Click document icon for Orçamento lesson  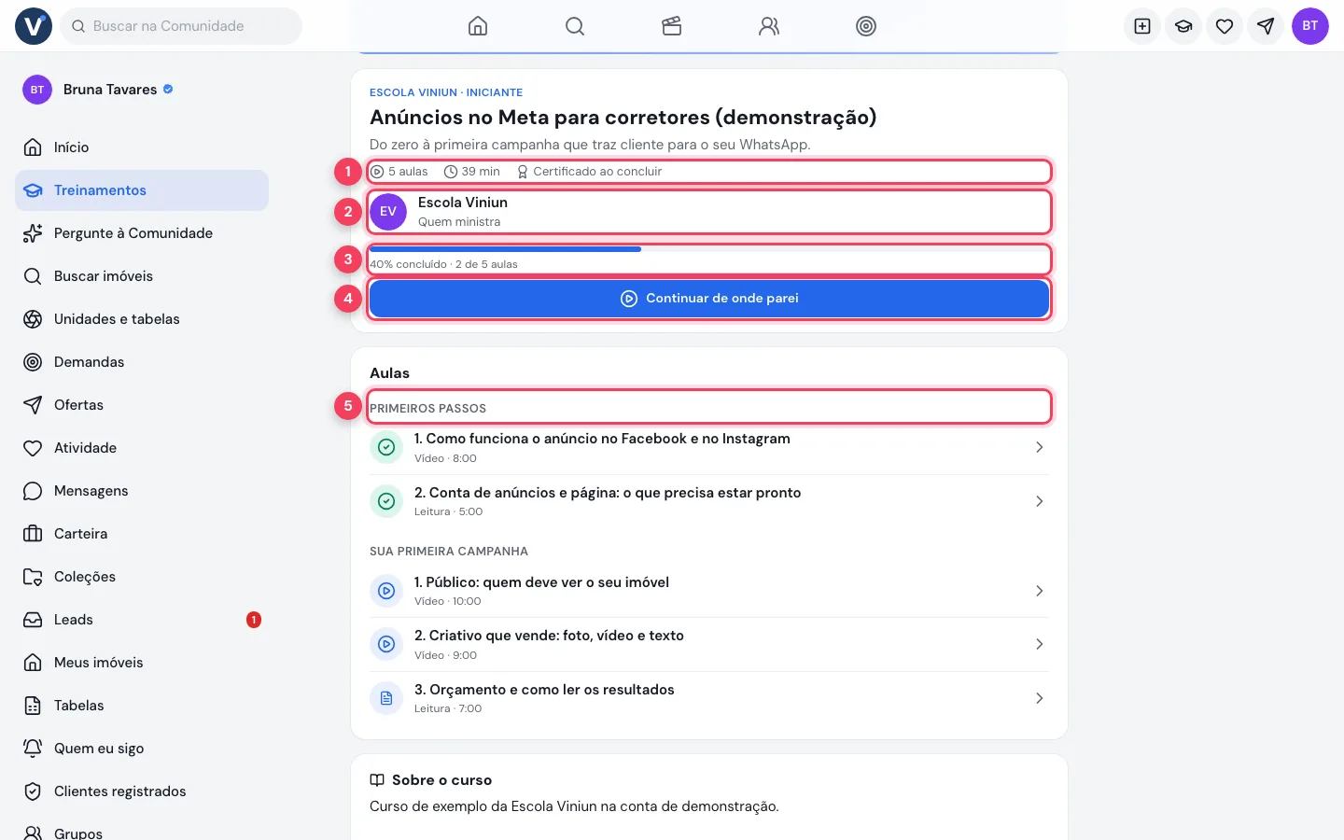point(386,698)
